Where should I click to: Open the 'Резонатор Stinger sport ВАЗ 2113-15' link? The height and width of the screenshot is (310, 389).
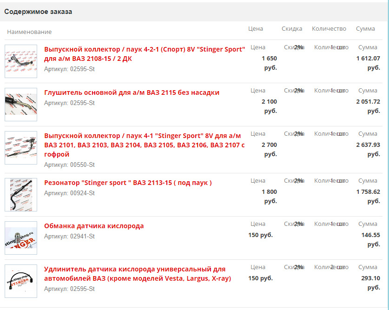[x=128, y=183]
